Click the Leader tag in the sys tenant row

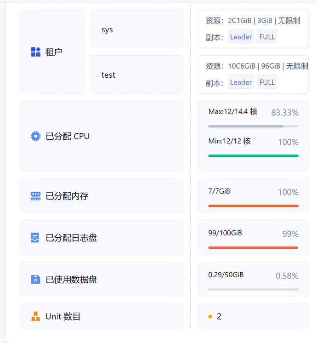241,37
